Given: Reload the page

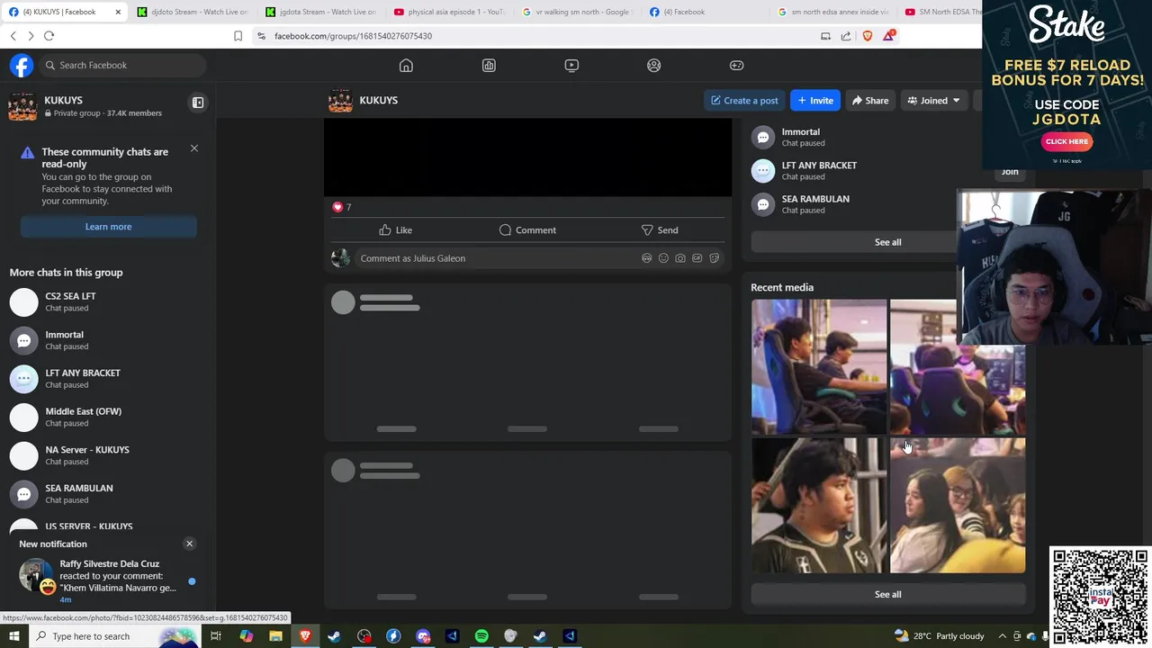Looking at the screenshot, I should coord(49,36).
